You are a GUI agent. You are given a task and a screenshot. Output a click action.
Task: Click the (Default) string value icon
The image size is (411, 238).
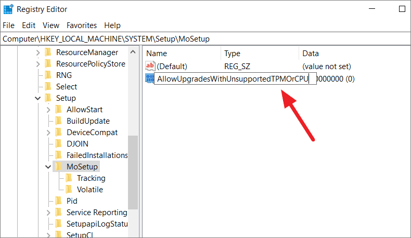pyautogui.click(x=150, y=66)
